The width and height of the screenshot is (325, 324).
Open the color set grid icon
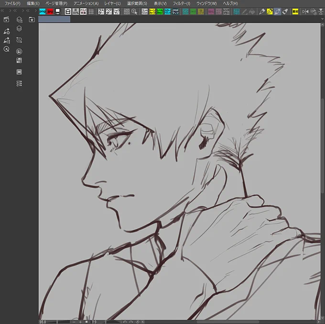click(19, 60)
